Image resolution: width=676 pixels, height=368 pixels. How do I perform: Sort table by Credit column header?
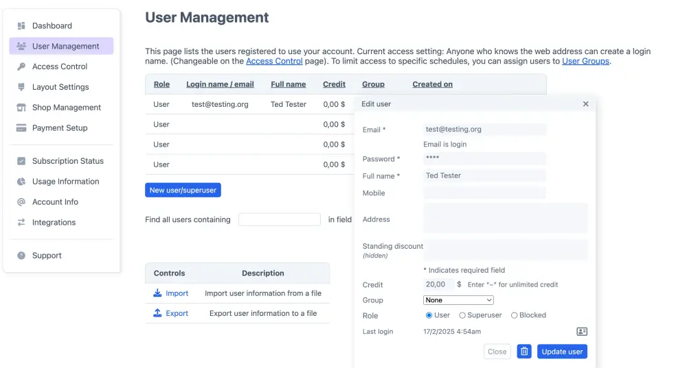pyautogui.click(x=334, y=84)
